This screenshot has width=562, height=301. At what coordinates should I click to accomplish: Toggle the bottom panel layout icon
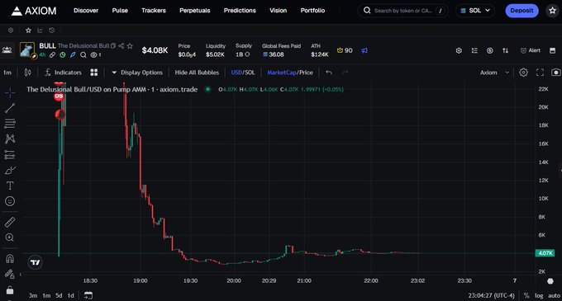coord(552,50)
